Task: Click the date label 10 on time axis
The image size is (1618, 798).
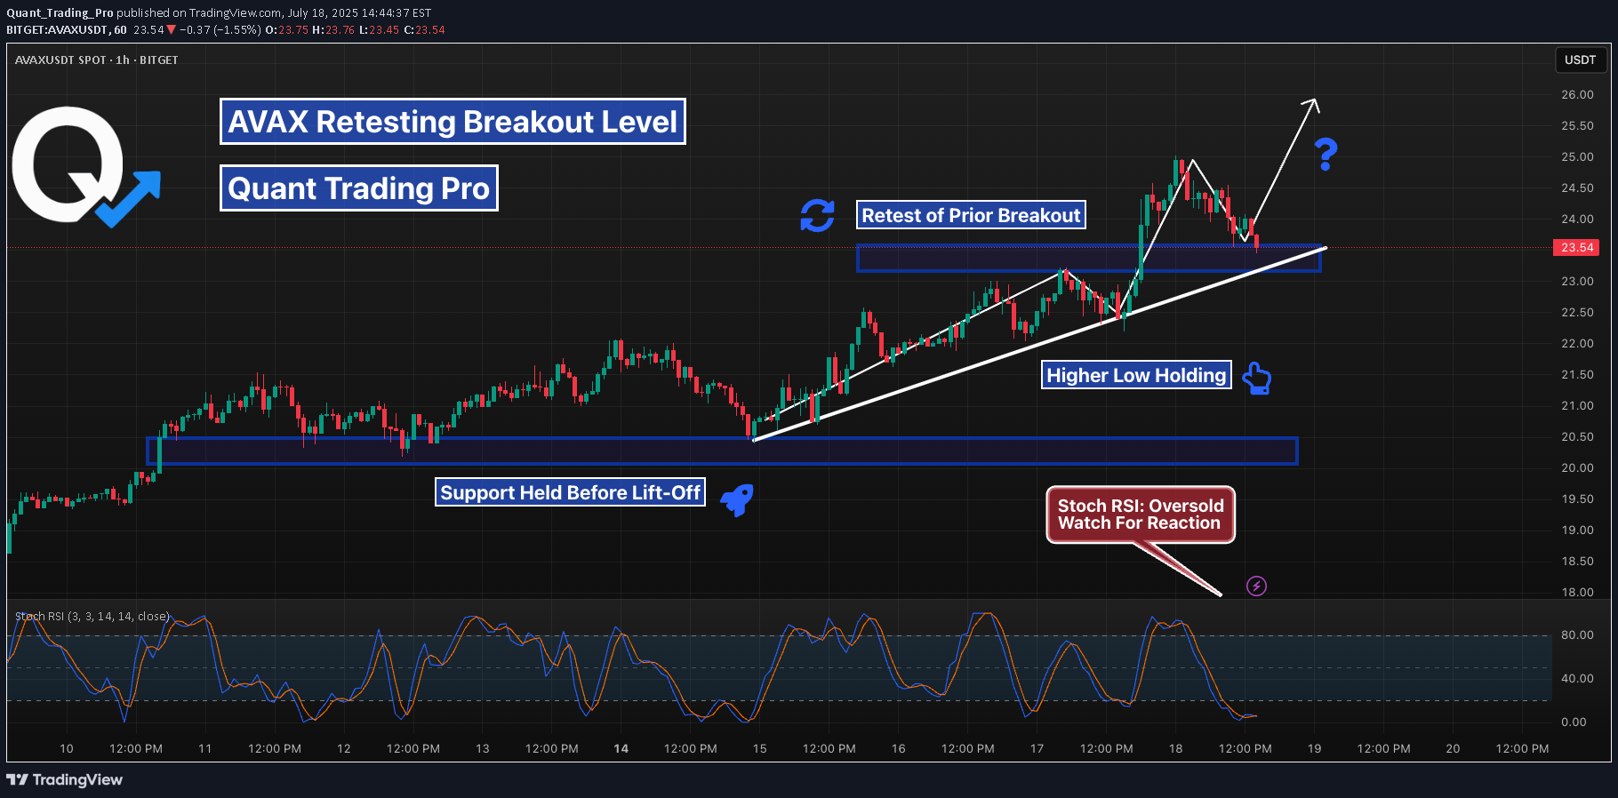Action: click(x=67, y=748)
